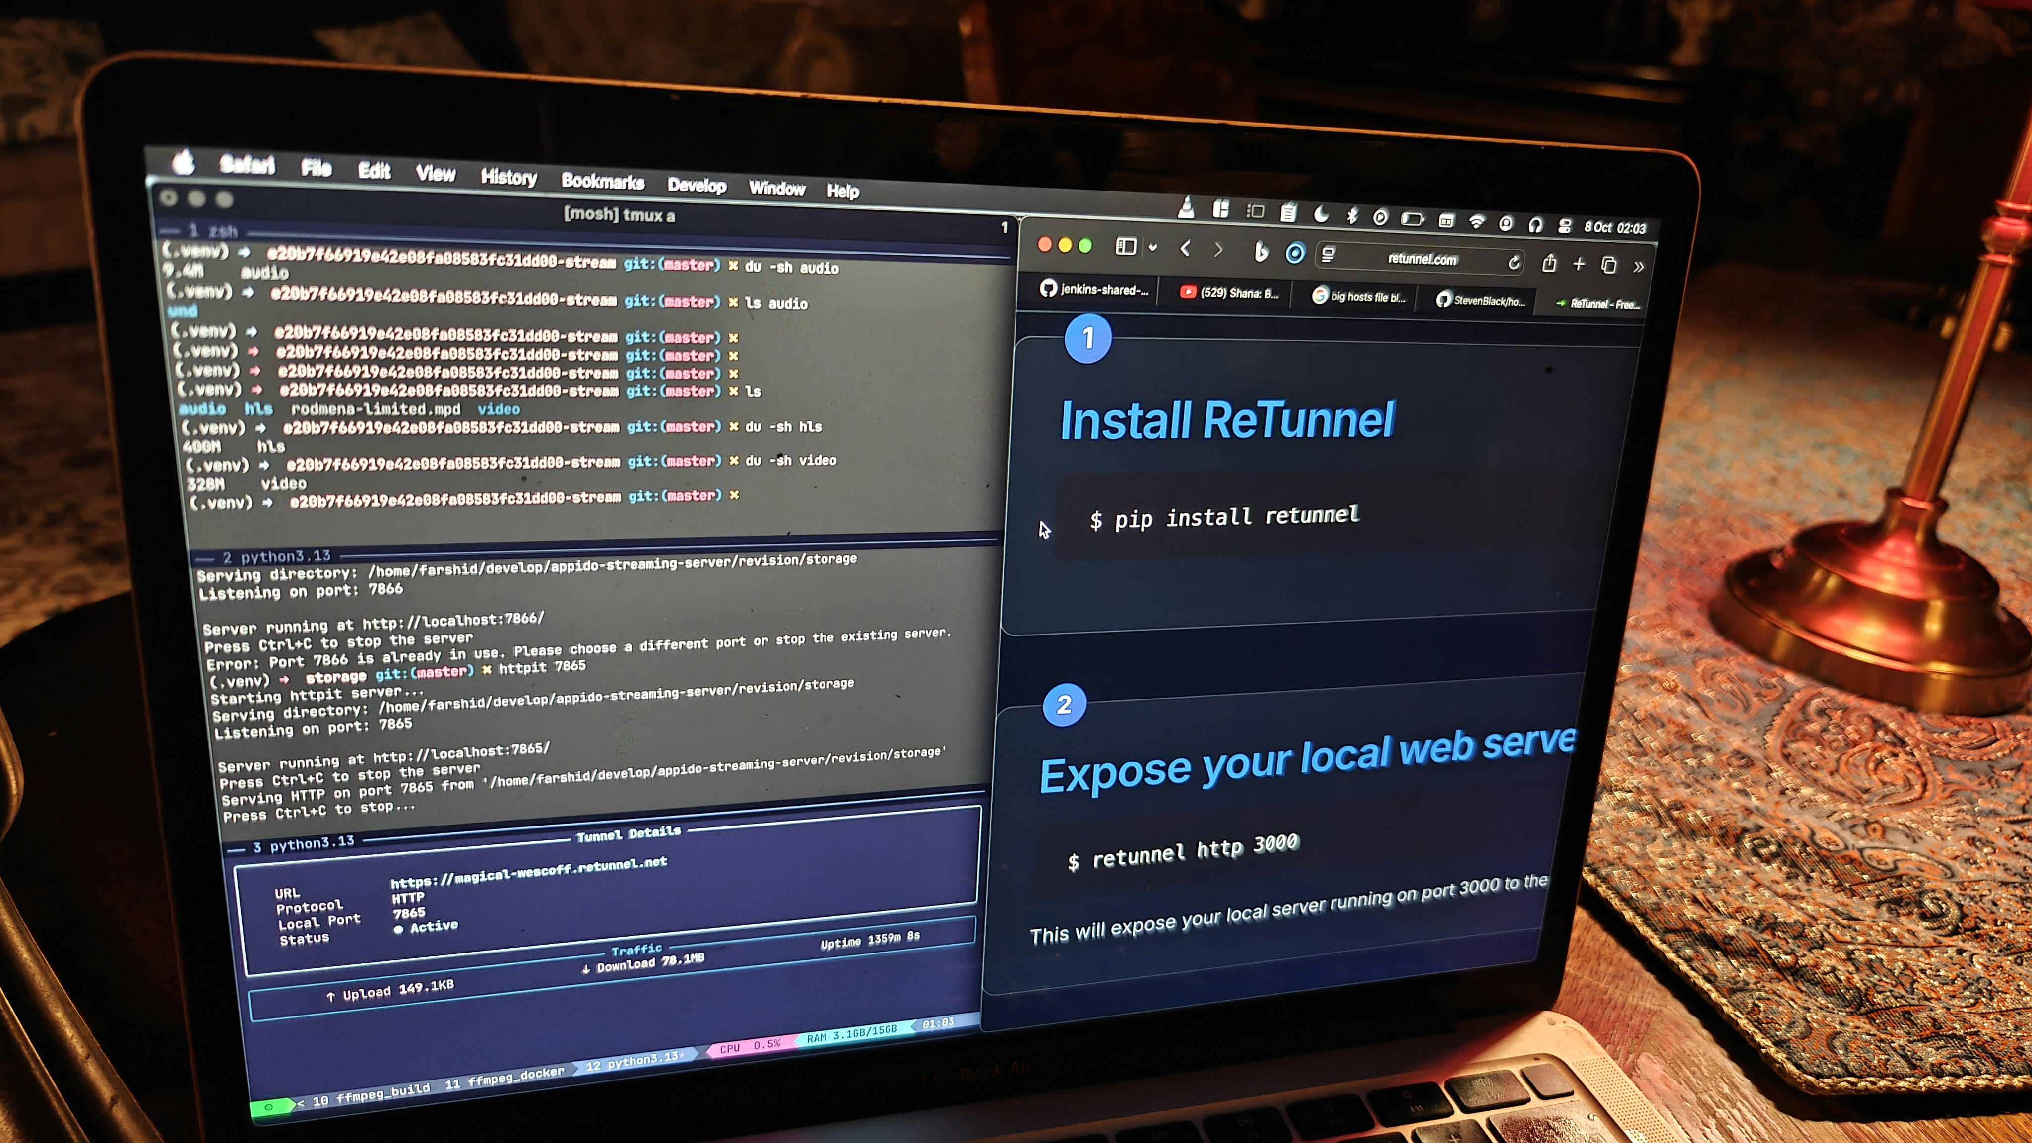Expand the toolbar overflow double chevron
Image resolution: width=2032 pixels, height=1143 pixels.
pyautogui.click(x=1639, y=267)
